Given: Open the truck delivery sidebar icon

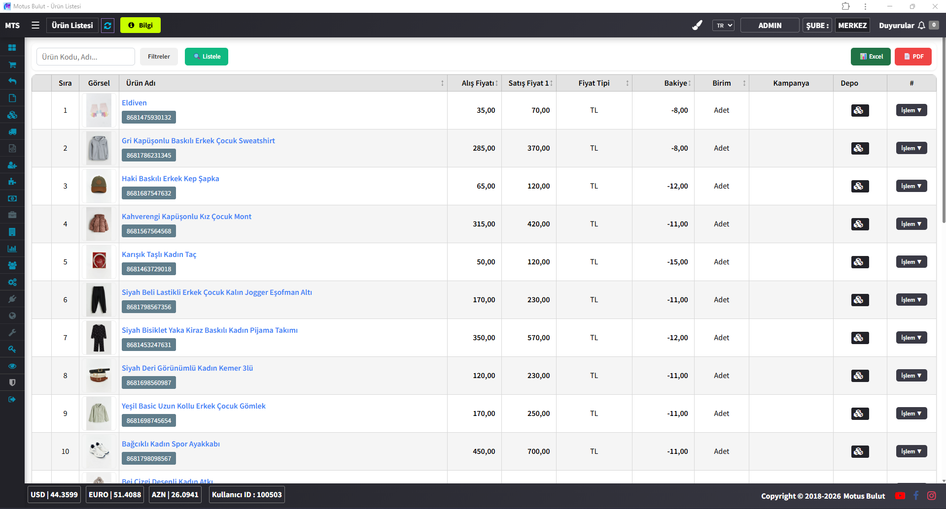Looking at the screenshot, I should [12, 131].
